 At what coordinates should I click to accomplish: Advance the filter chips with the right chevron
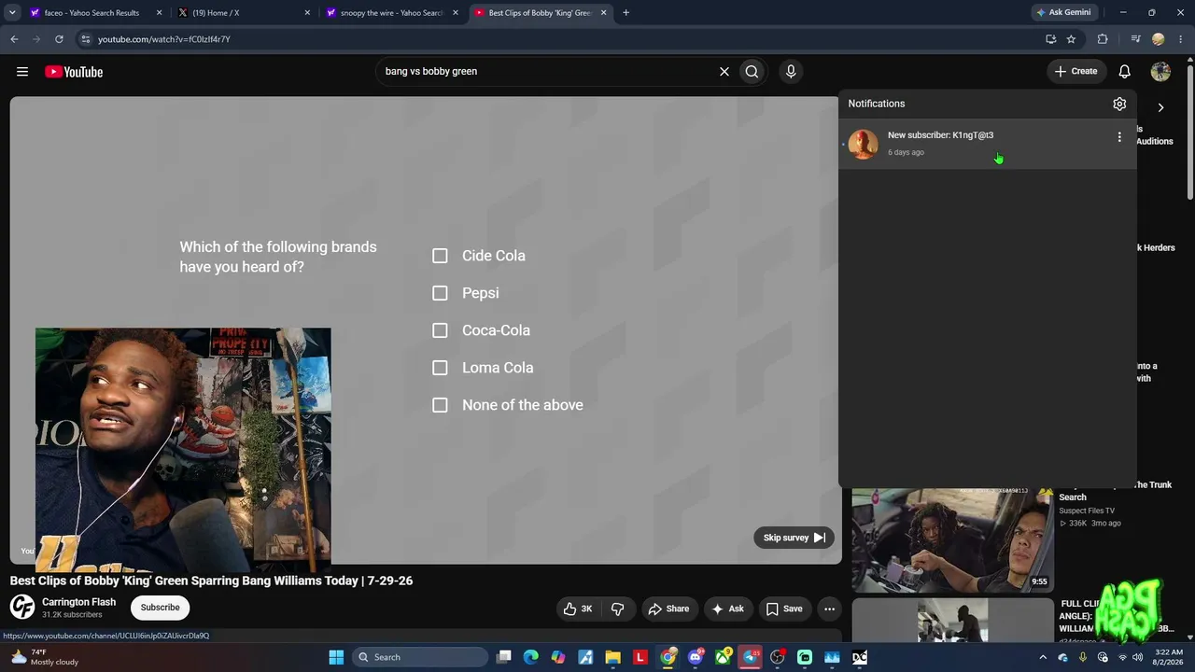[1160, 107]
